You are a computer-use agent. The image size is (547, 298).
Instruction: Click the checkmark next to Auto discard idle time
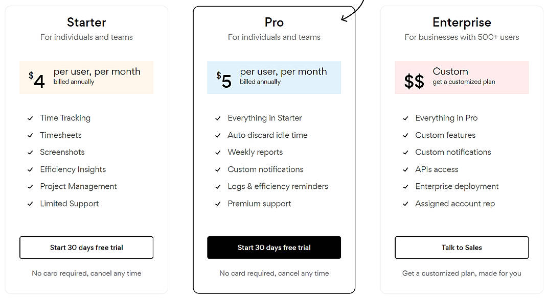(218, 135)
